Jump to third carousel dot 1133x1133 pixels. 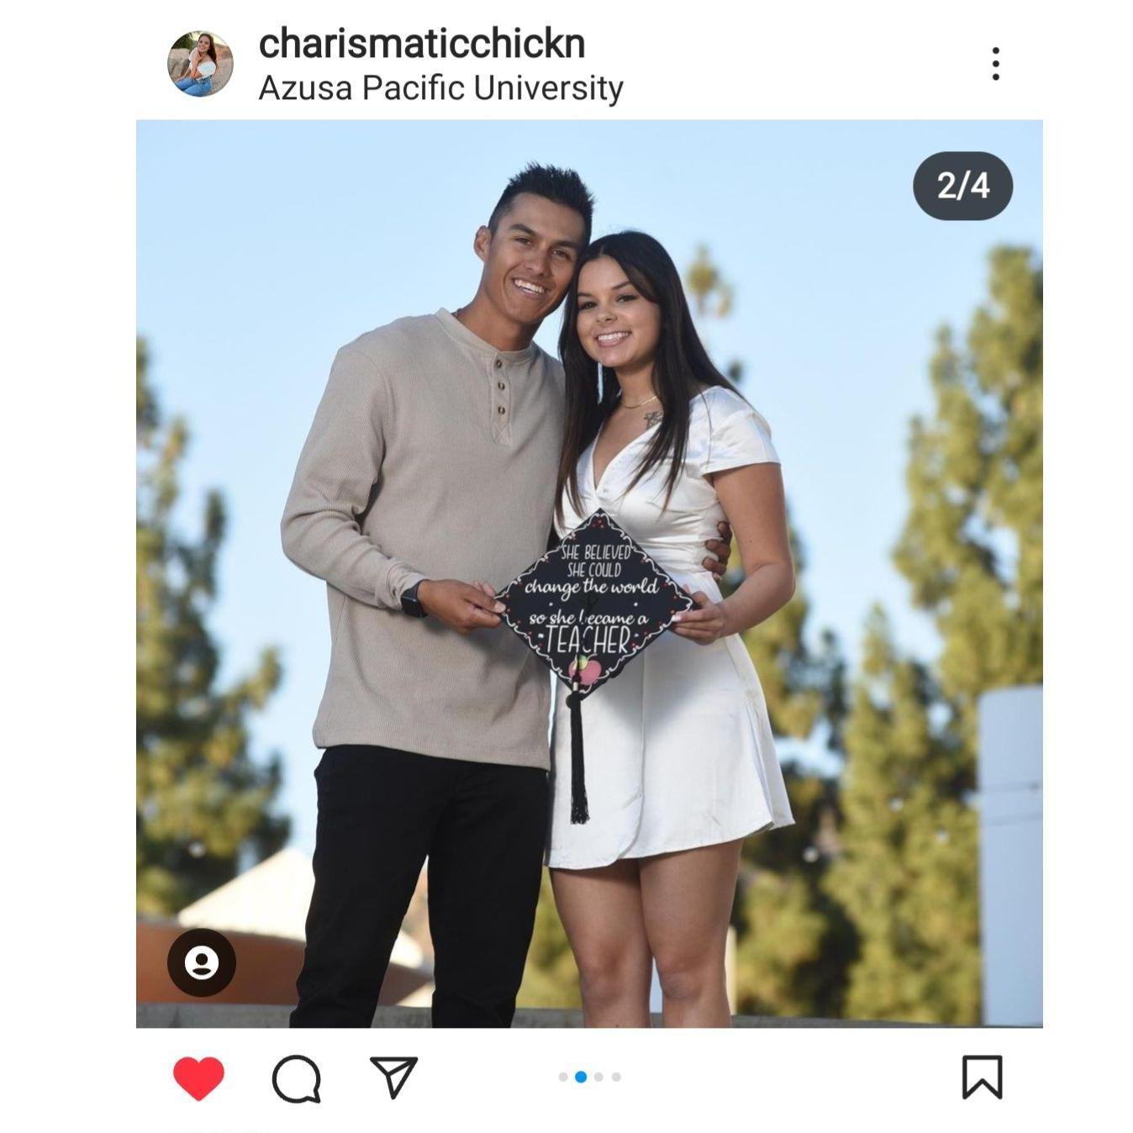598,1077
